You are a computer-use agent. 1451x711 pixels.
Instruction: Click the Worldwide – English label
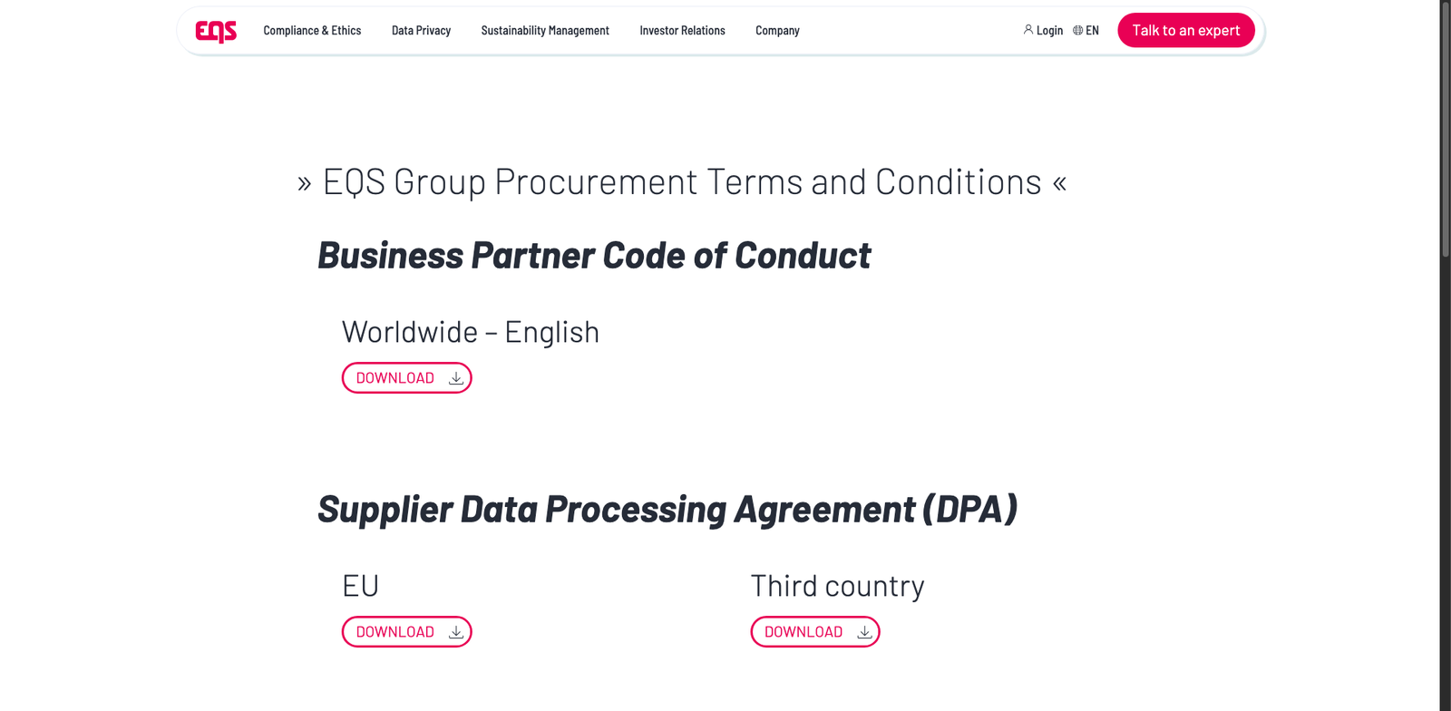[x=470, y=333]
